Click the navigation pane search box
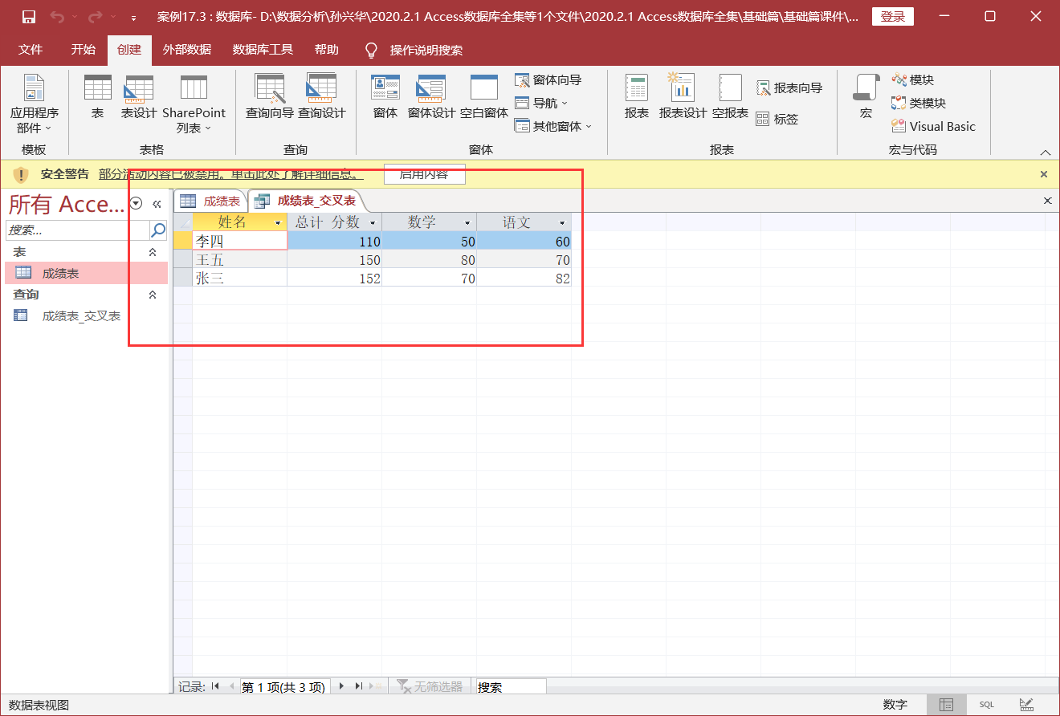 (x=78, y=230)
